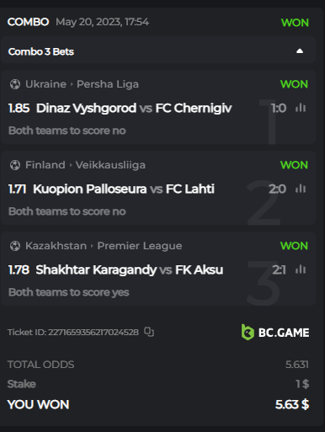The height and width of the screenshot is (432, 325).
Task: Click the 1:0 score of the first match
Action: point(279,108)
